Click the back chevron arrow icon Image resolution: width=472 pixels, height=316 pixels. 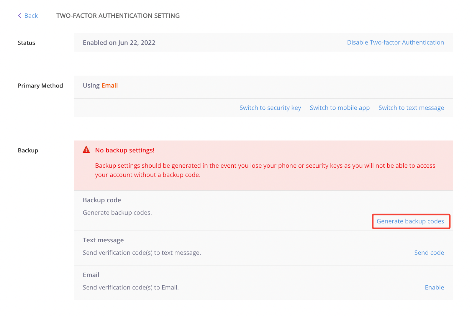point(19,16)
